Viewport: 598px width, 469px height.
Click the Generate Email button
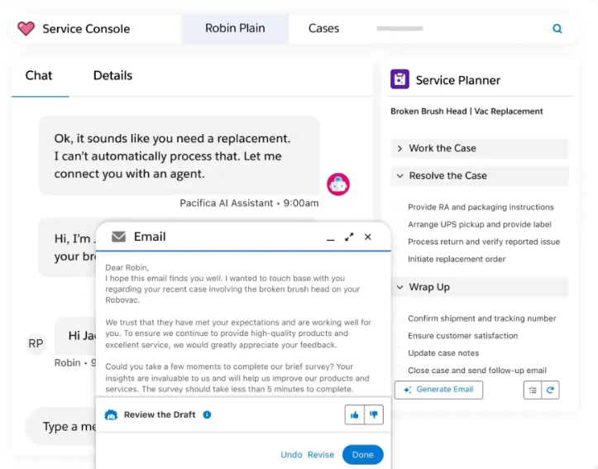click(x=438, y=390)
